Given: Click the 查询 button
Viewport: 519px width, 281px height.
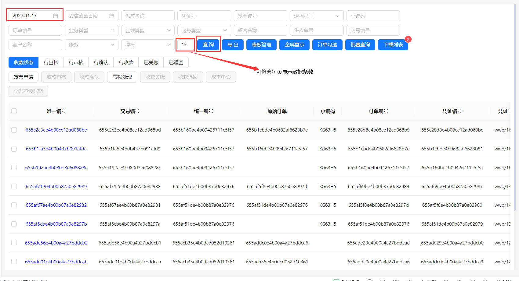Looking at the screenshot, I should [x=208, y=45].
